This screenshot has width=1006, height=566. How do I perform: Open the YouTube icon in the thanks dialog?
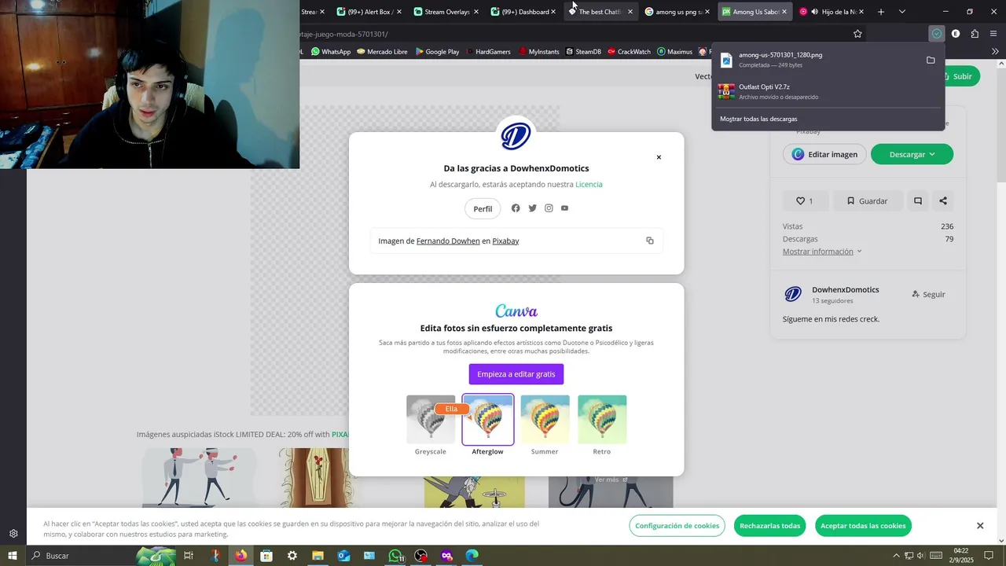(564, 208)
